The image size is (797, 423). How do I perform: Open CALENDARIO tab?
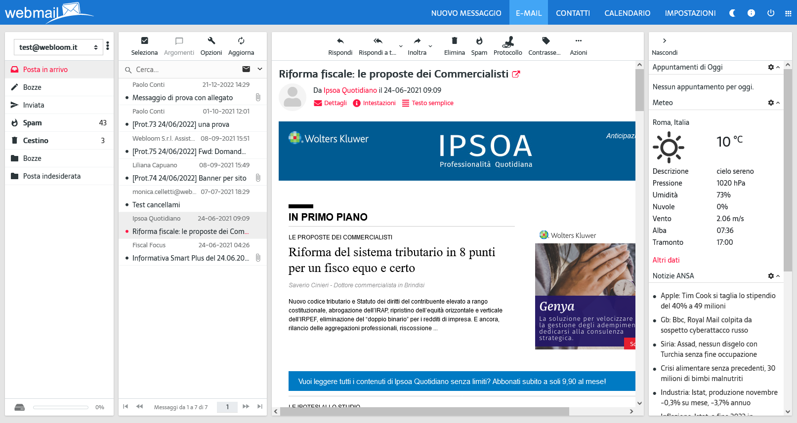click(x=627, y=13)
